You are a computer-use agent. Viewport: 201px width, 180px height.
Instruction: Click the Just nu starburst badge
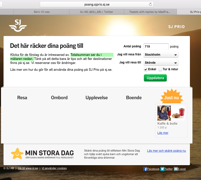click(x=172, y=97)
